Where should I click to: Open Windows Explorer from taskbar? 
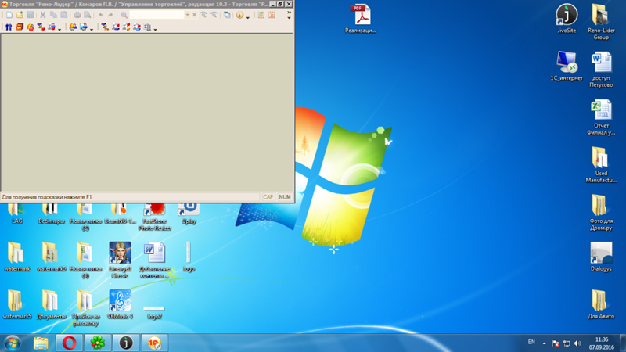click(x=41, y=343)
